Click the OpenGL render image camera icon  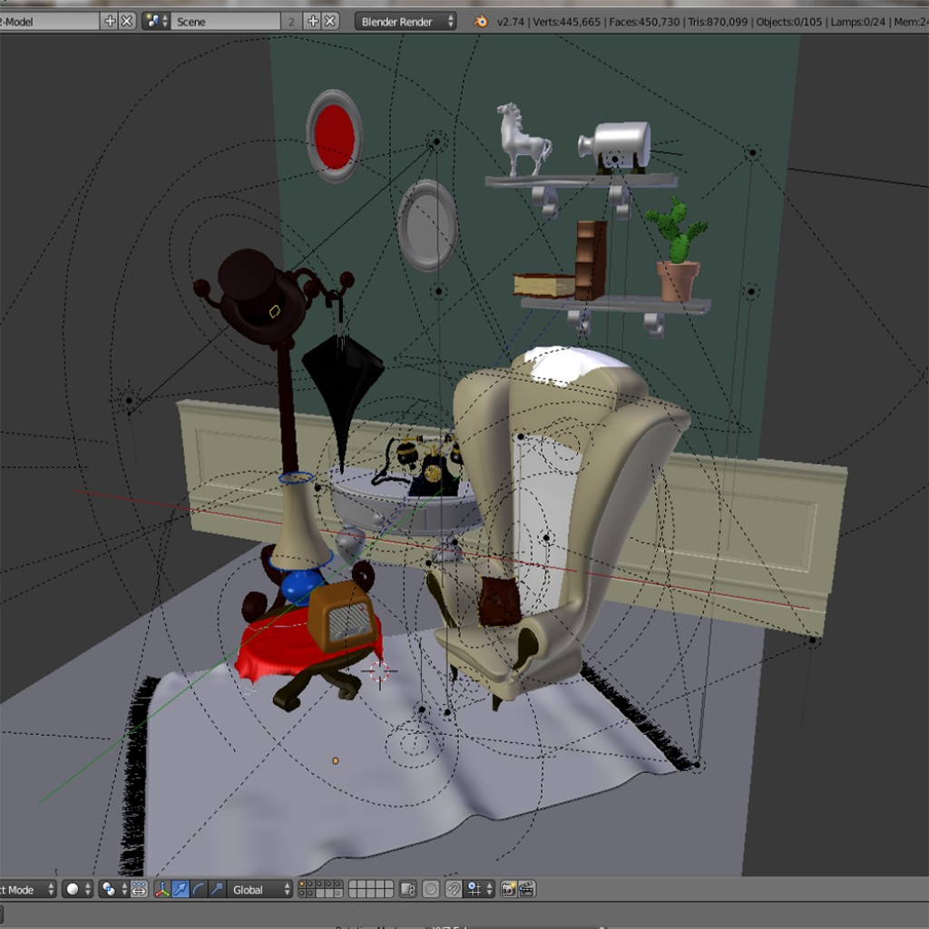pyautogui.click(x=508, y=889)
